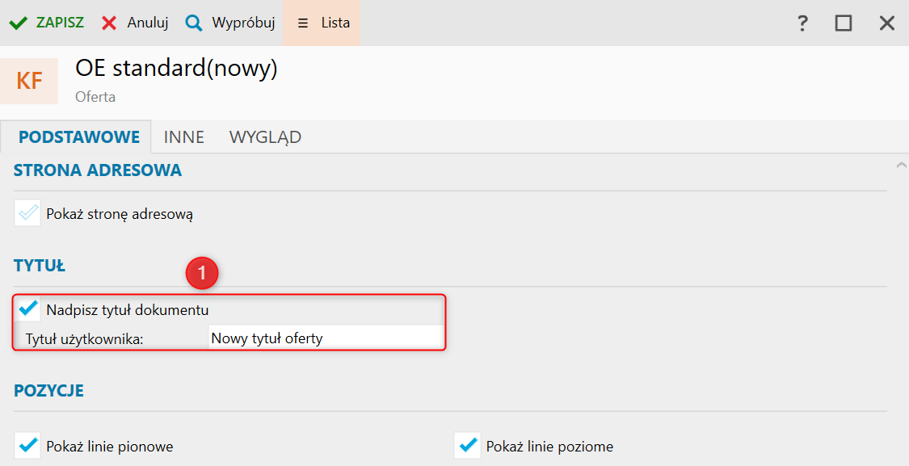Image resolution: width=909 pixels, height=466 pixels.
Task: Click the Wypróbuj preview button label
Action: pos(243,23)
